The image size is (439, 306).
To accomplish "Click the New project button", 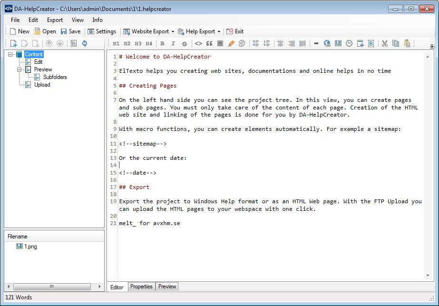I will [x=20, y=32].
